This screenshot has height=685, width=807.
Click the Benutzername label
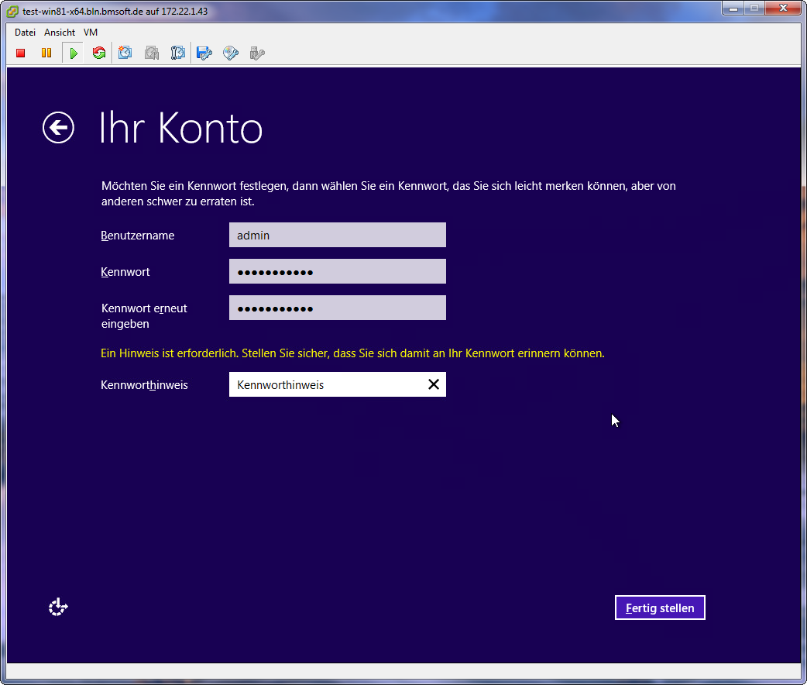coord(137,236)
